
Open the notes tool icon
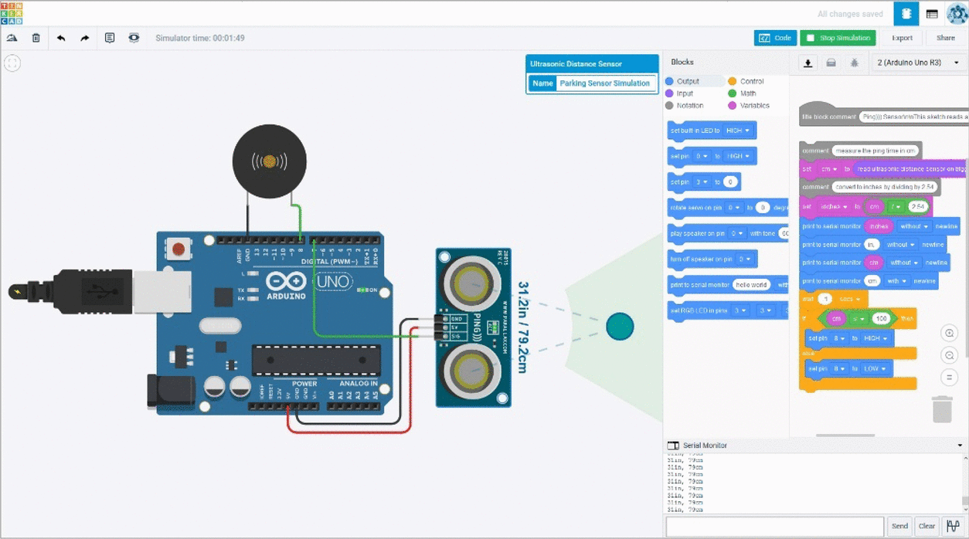point(110,38)
